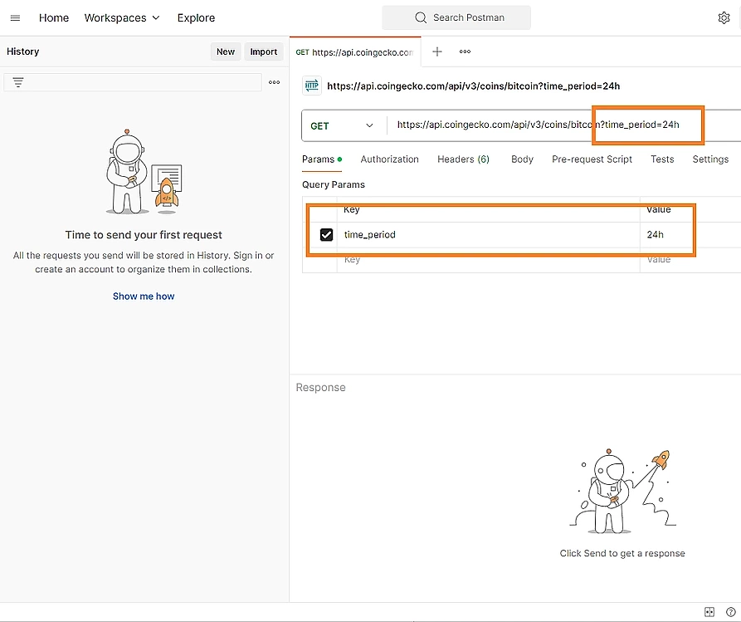Click the History filter icon
This screenshot has height=622, width=741.
click(x=18, y=82)
